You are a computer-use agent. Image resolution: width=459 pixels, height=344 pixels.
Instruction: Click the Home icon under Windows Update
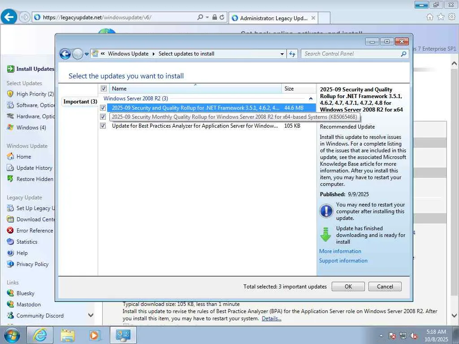(x=10, y=156)
